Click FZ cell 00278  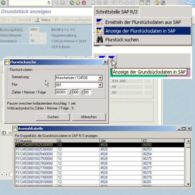tap(163, 173)
